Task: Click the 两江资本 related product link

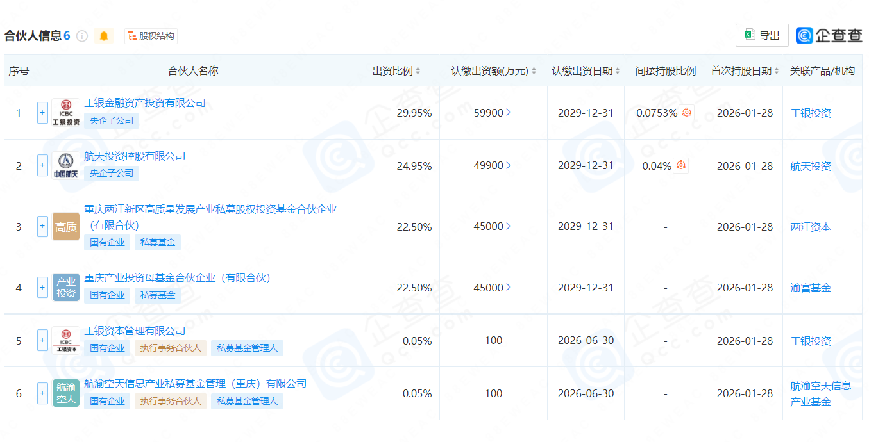Action: 810,226
